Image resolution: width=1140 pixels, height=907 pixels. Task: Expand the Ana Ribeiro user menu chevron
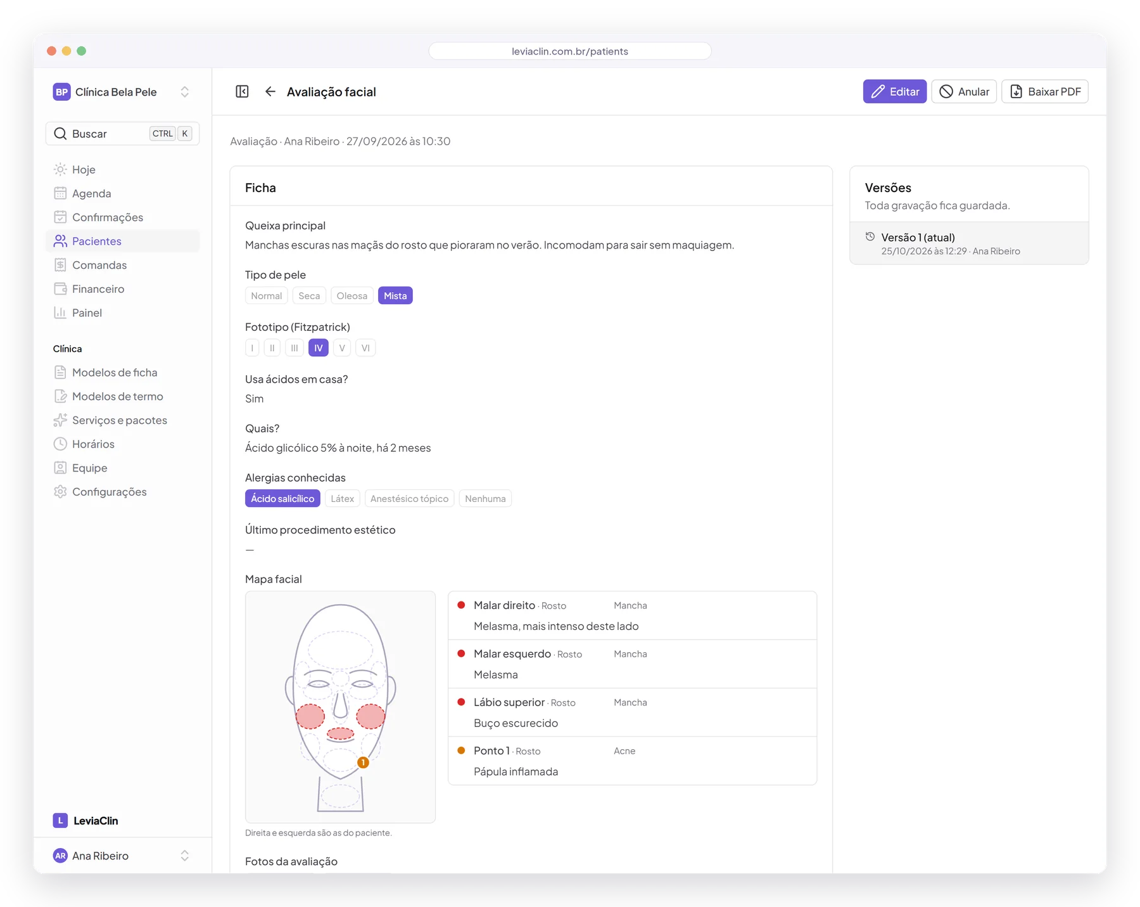tap(184, 856)
